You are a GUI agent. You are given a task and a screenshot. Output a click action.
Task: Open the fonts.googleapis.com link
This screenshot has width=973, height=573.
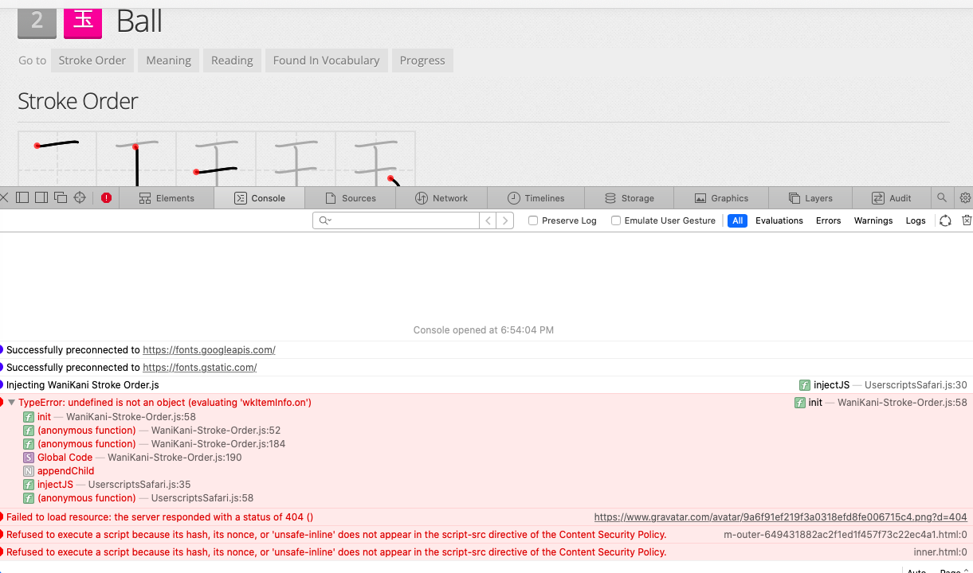click(x=209, y=350)
